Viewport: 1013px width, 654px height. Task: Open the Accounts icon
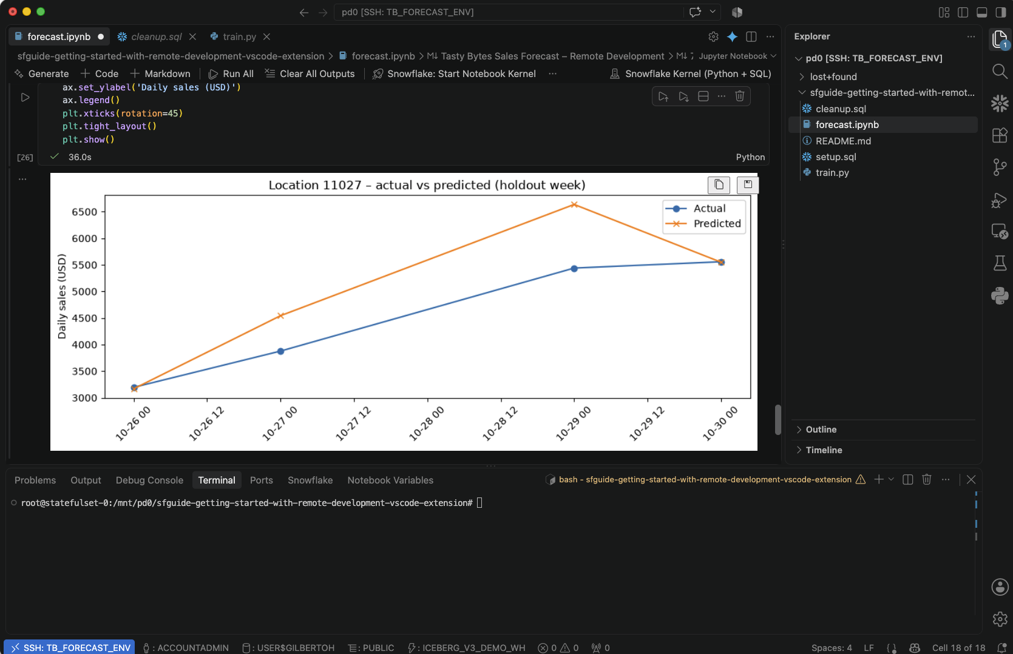[1000, 587]
